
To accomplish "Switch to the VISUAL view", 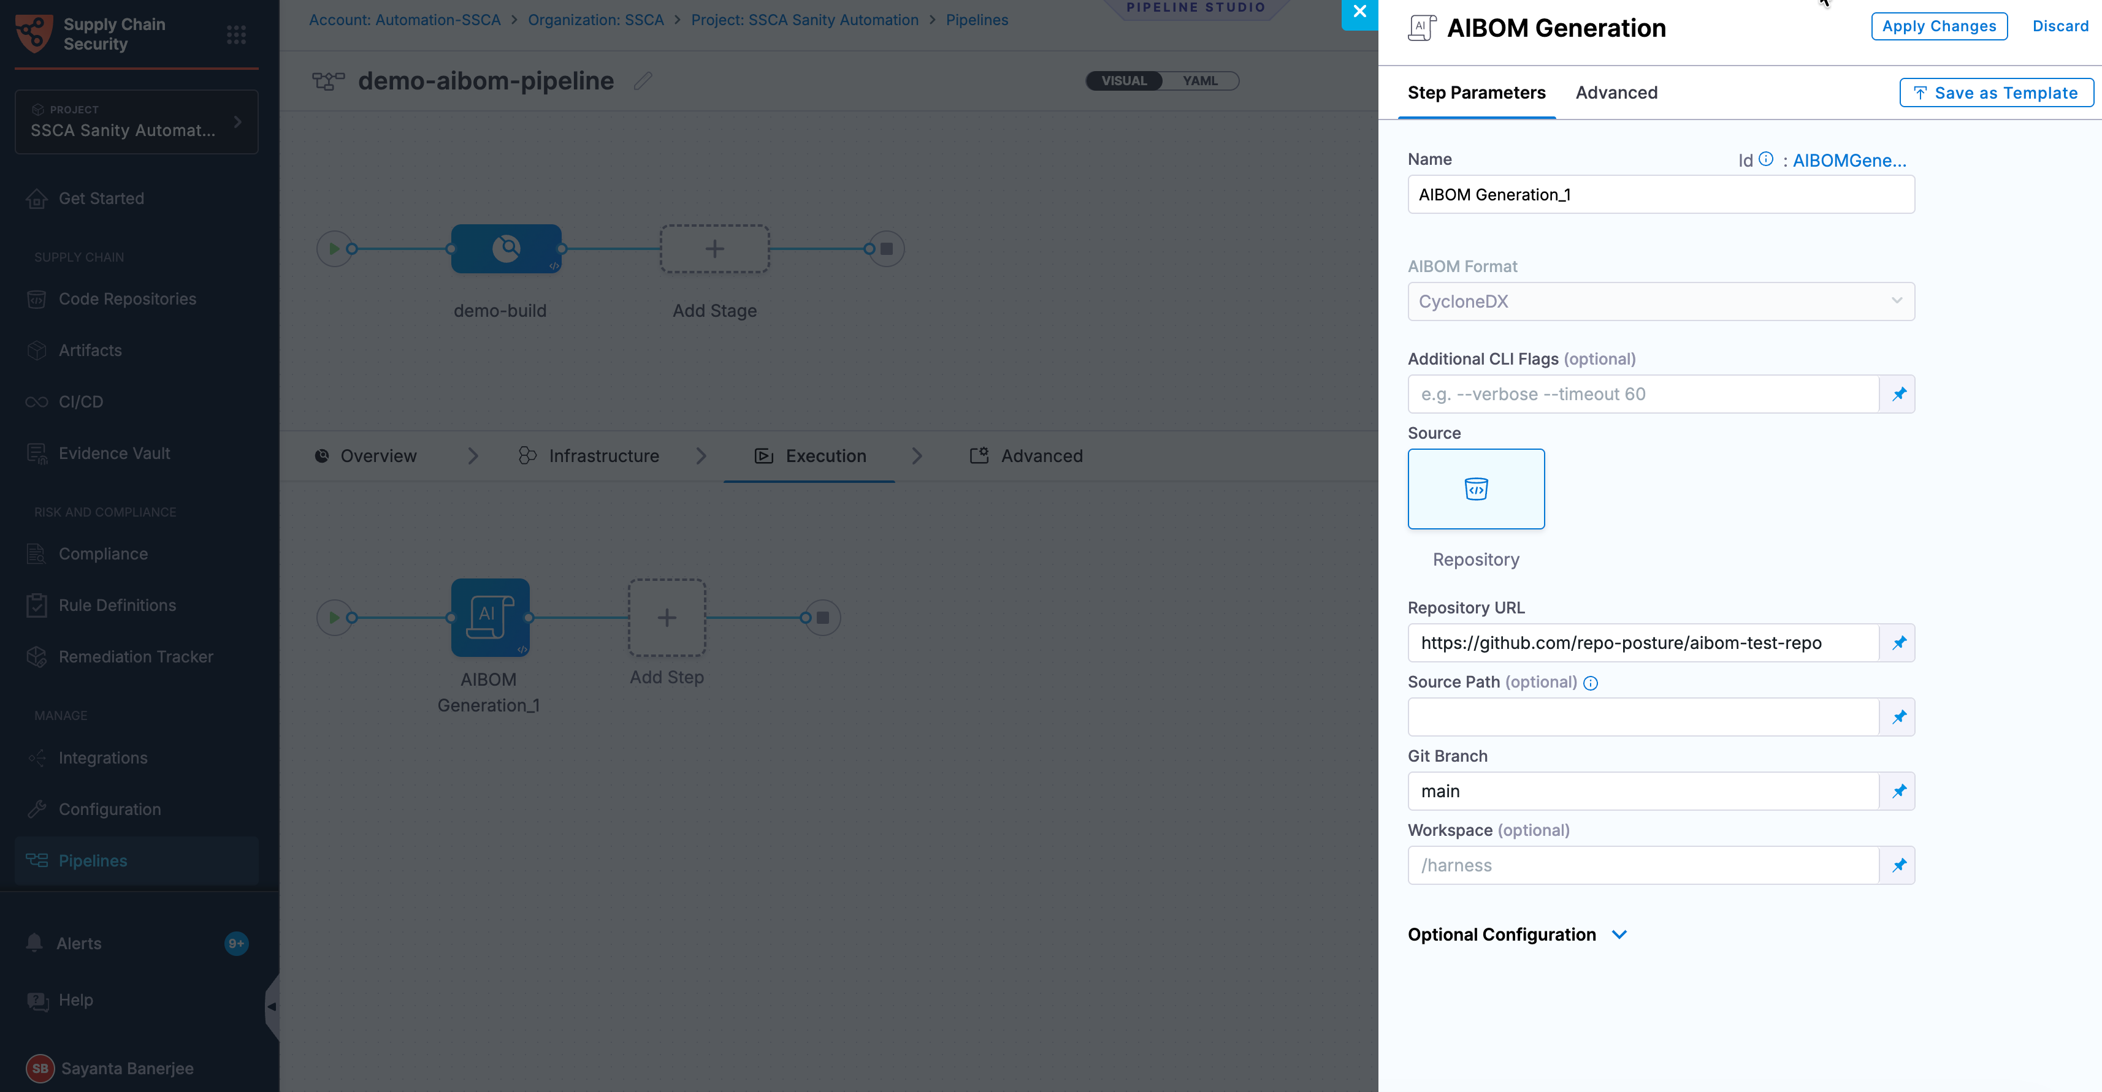I will [1123, 81].
